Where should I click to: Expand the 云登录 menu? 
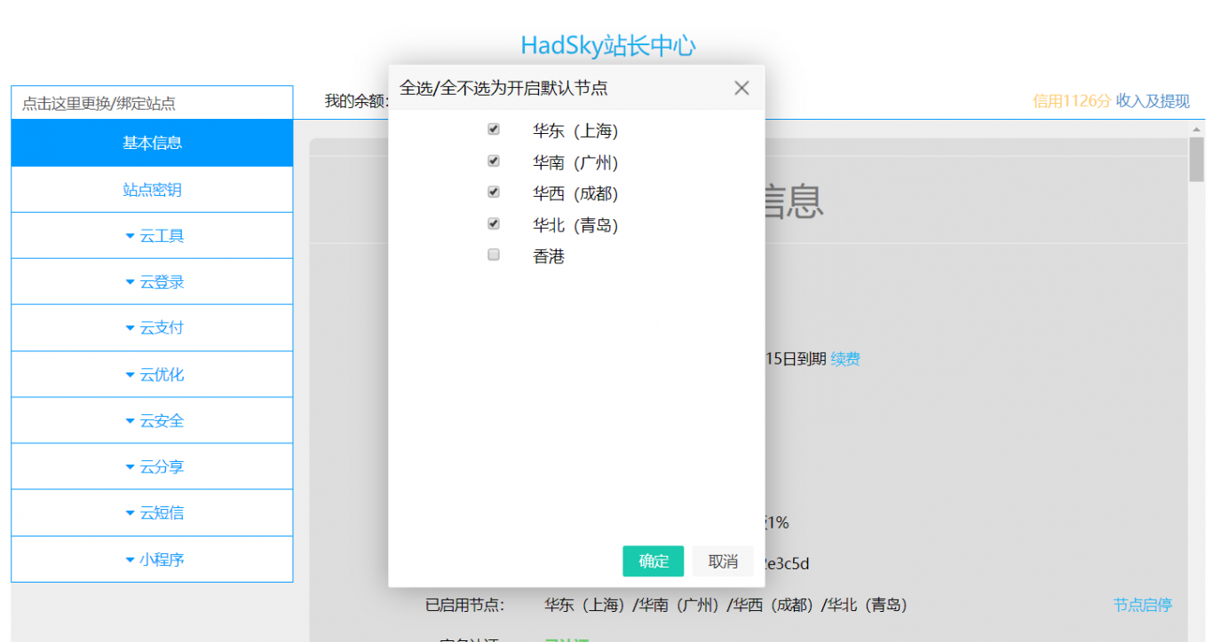pyautogui.click(x=152, y=282)
